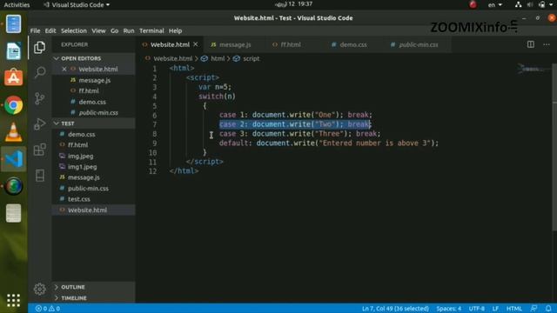Open test.css in the file tree
This screenshot has height=313, width=557.
coord(79,199)
